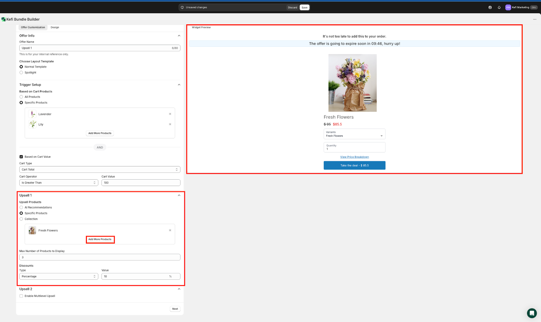The image size is (541, 322).
Task: Choose AI Recommendations for upsell products
Action: (21, 207)
